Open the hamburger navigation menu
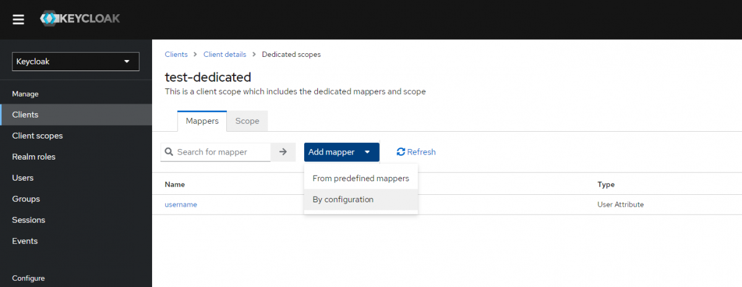The height and width of the screenshot is (287, 742). coord(19,19)
